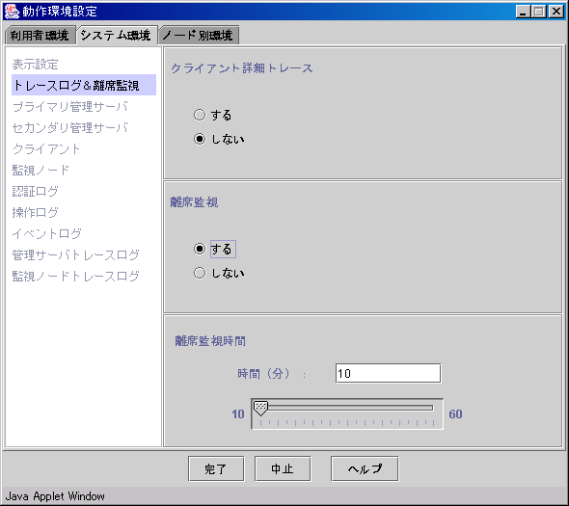Click the slider maximum label 60
This screenshot has height=506, width=569.
coord(455,413)
